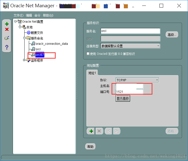The width and height of the screenshot is (188, 161).
Task: Open help with the question mark icon
Action: (x=7, y=47)
